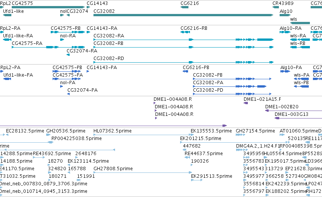Select the 151991 EST label
Image resolution: width=322 pixels, height=197 pixels.
point(86,177)
